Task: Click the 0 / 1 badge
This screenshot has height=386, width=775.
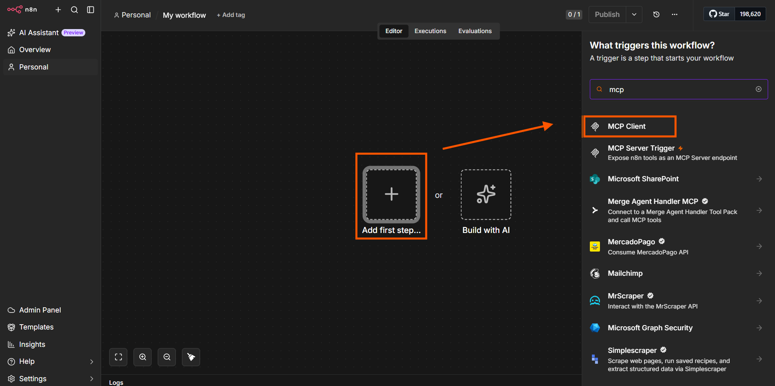Action: pyautogui.click(x=574, y=15)
